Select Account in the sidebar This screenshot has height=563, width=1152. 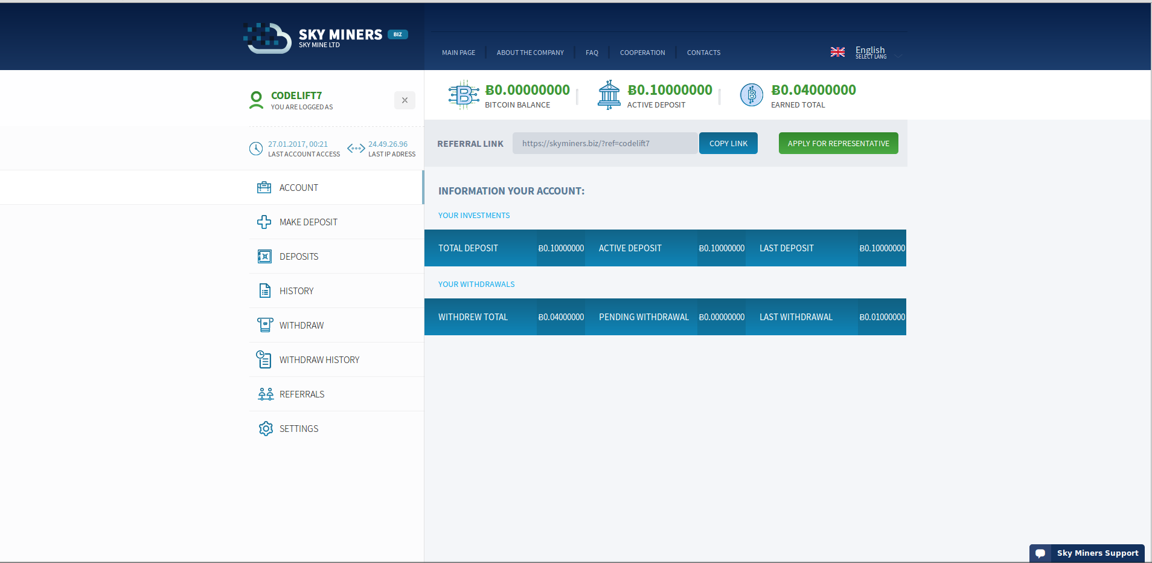pyautogui.click(x=298, y=188)
